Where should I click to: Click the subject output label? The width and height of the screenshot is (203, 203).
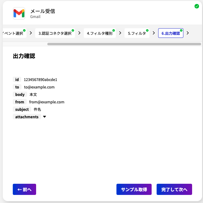22,109
